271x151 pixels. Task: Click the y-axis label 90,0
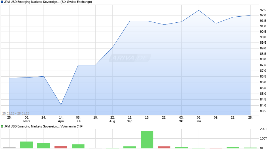point(263,37)
